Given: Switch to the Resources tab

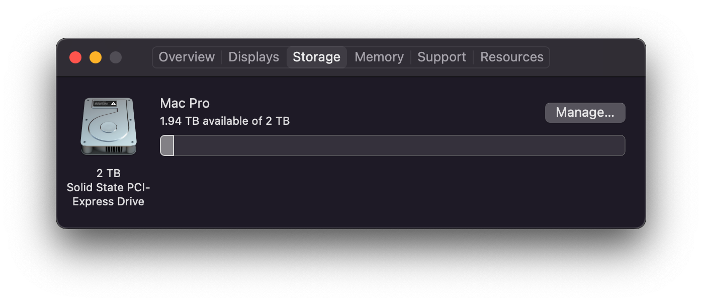Looking at the screenshot, I should click(x=511, y=57).
